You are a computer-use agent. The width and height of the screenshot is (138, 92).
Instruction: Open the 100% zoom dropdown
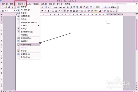point(103,7)
